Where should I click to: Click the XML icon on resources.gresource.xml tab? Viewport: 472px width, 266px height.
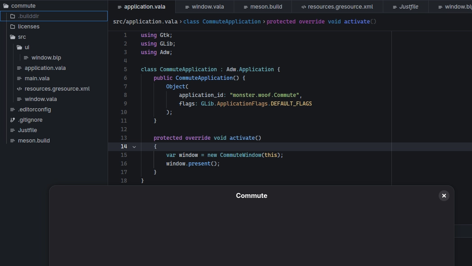[x=304, y=7]
